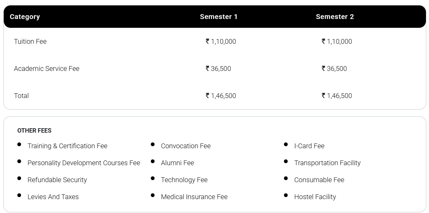Choose the Transportation Facility item
429x213 pixels.
(327, 163)
